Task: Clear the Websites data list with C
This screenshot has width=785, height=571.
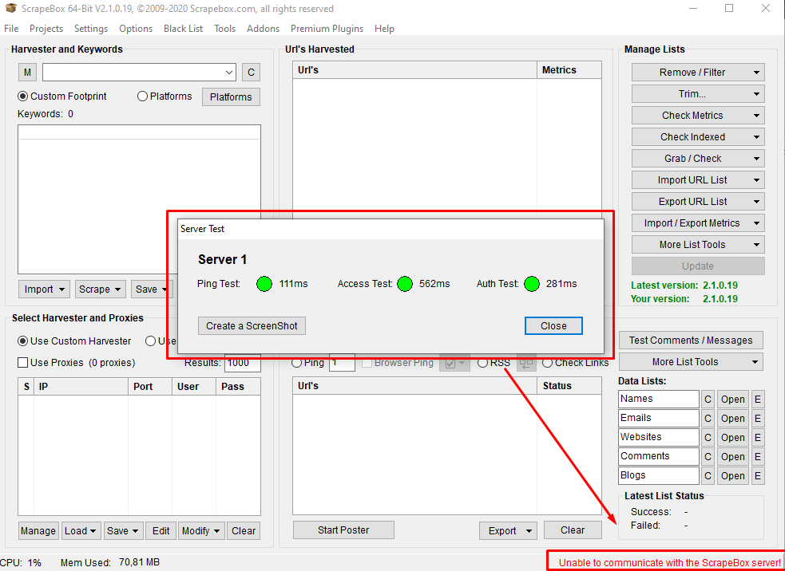Action: pos(708,438)
